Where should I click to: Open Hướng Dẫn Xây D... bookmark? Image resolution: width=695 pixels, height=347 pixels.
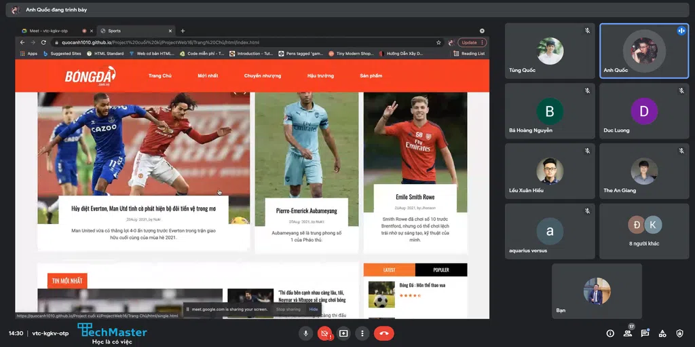(402, 54)
